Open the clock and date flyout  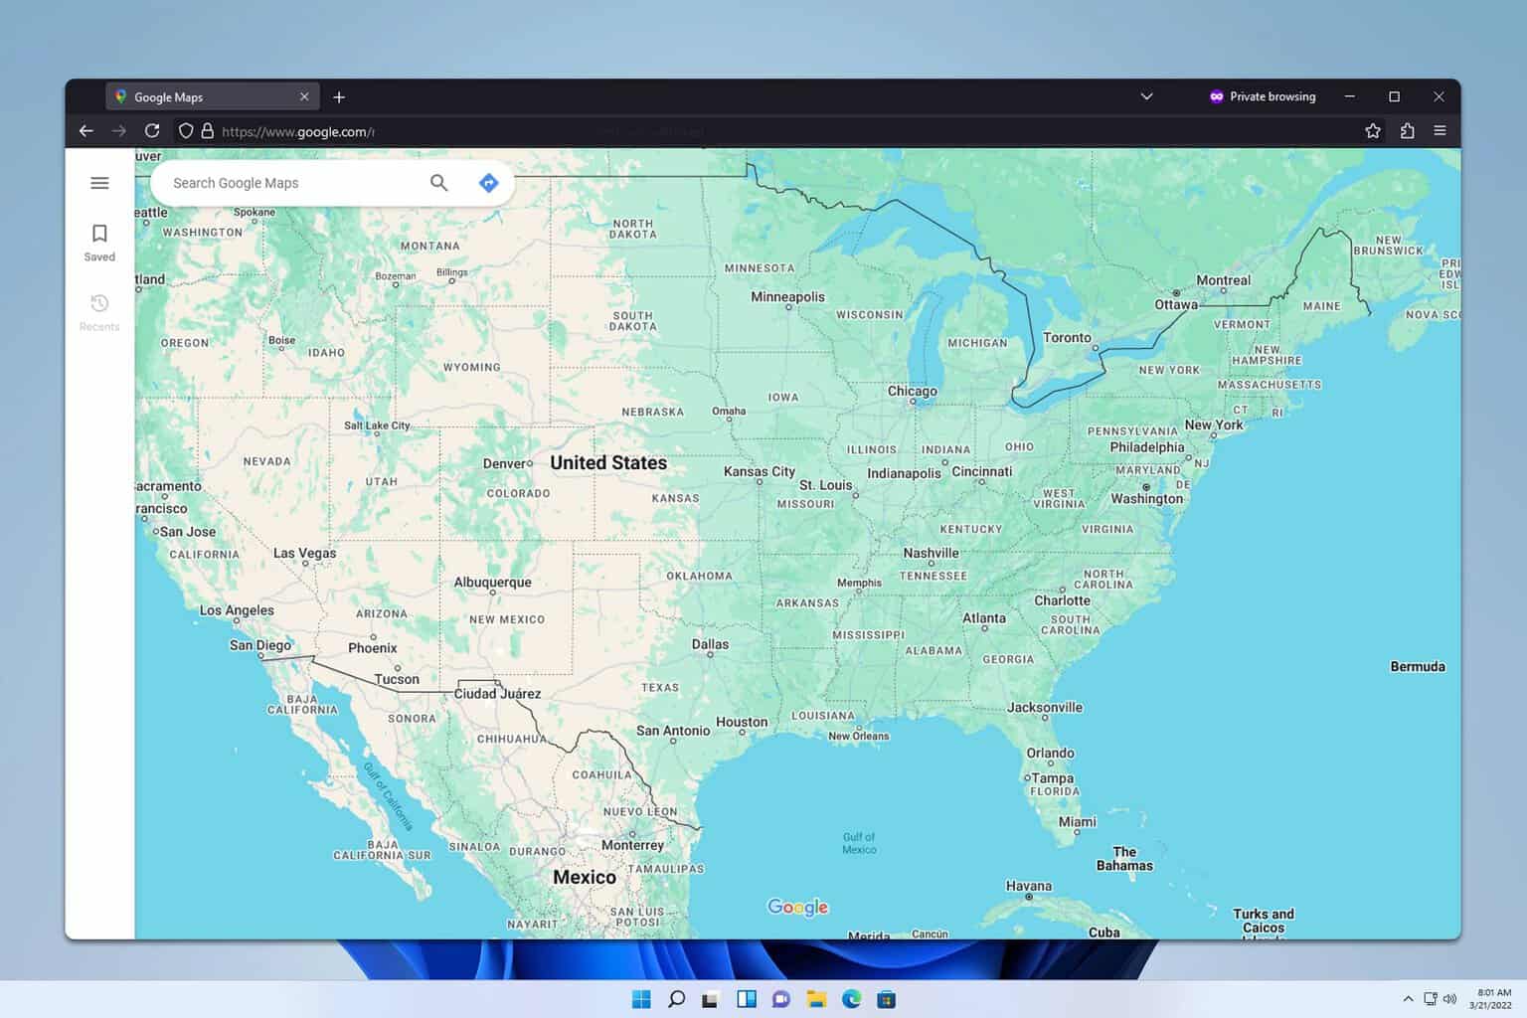click(1491, 999)
